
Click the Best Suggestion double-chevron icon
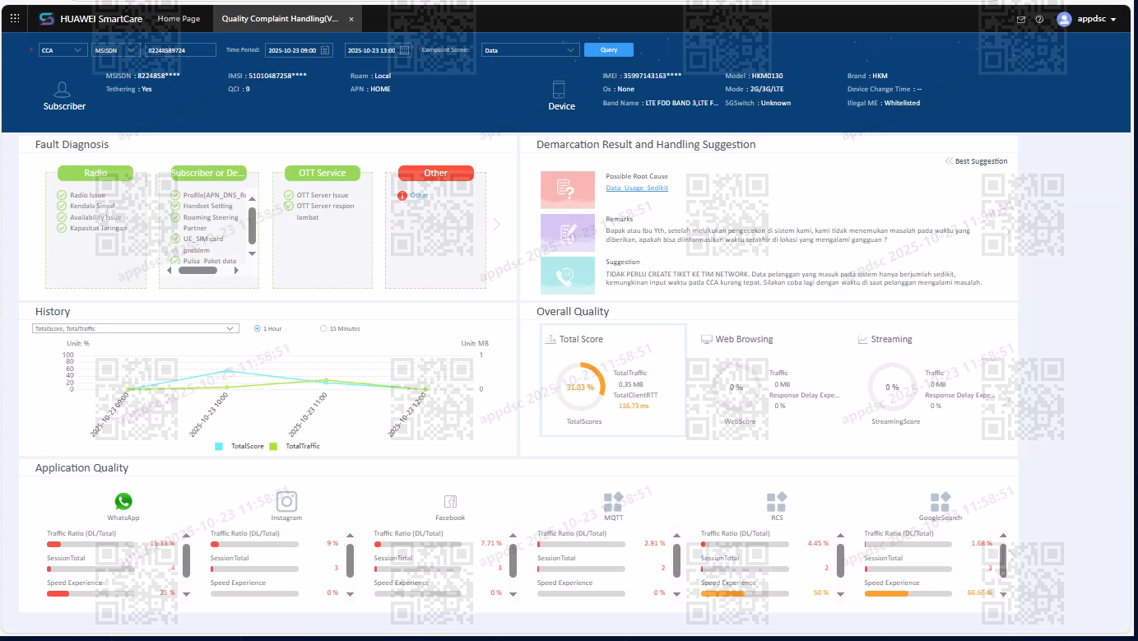click(949, 161)
